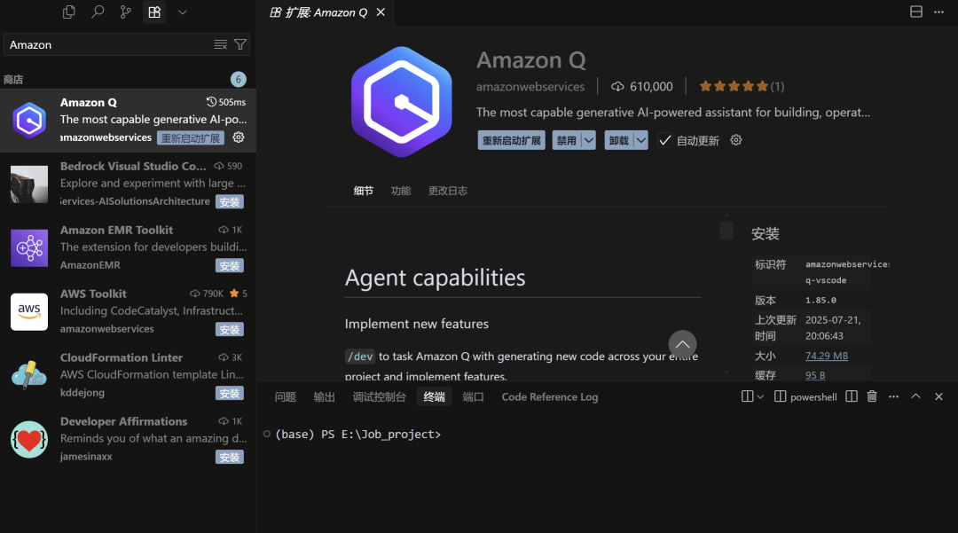Expand the launch profile dropdown chevron
This screenshot has height=533, width=958.
pyautogui.click(x=761, y=396)
